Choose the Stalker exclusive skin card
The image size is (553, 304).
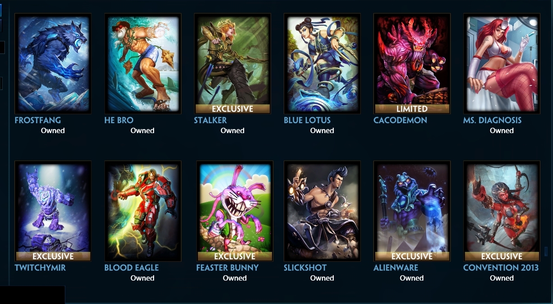232,63
